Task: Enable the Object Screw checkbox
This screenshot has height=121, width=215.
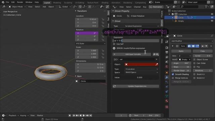Action: tap(195, 59)
